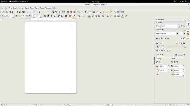
Task: Open the Navigator compass icon in sidebar
Action: tap(188, 38)
